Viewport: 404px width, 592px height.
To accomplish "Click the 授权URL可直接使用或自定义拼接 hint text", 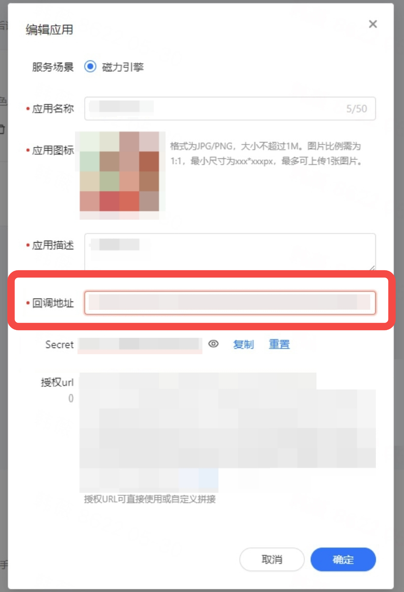I will (x=150, y=499).
